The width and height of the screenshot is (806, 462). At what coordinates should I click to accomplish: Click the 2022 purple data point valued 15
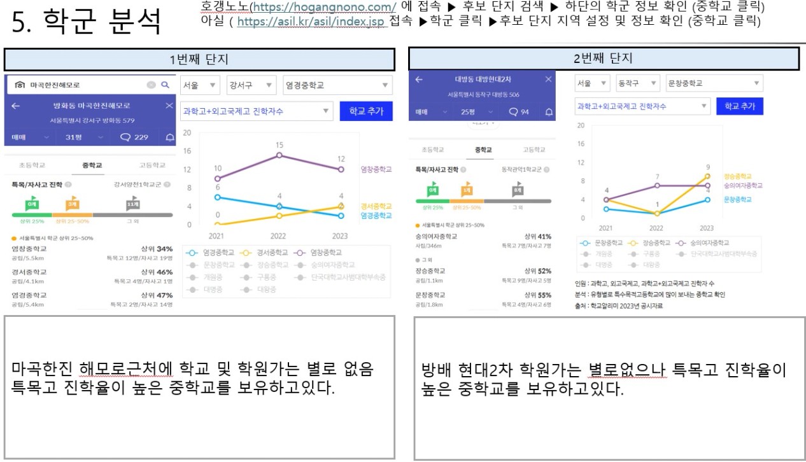[x=279, y=155]
